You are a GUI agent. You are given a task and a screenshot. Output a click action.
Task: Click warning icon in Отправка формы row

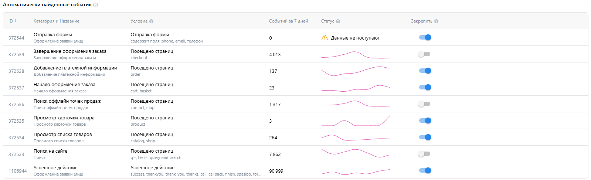tap(325, 38)
